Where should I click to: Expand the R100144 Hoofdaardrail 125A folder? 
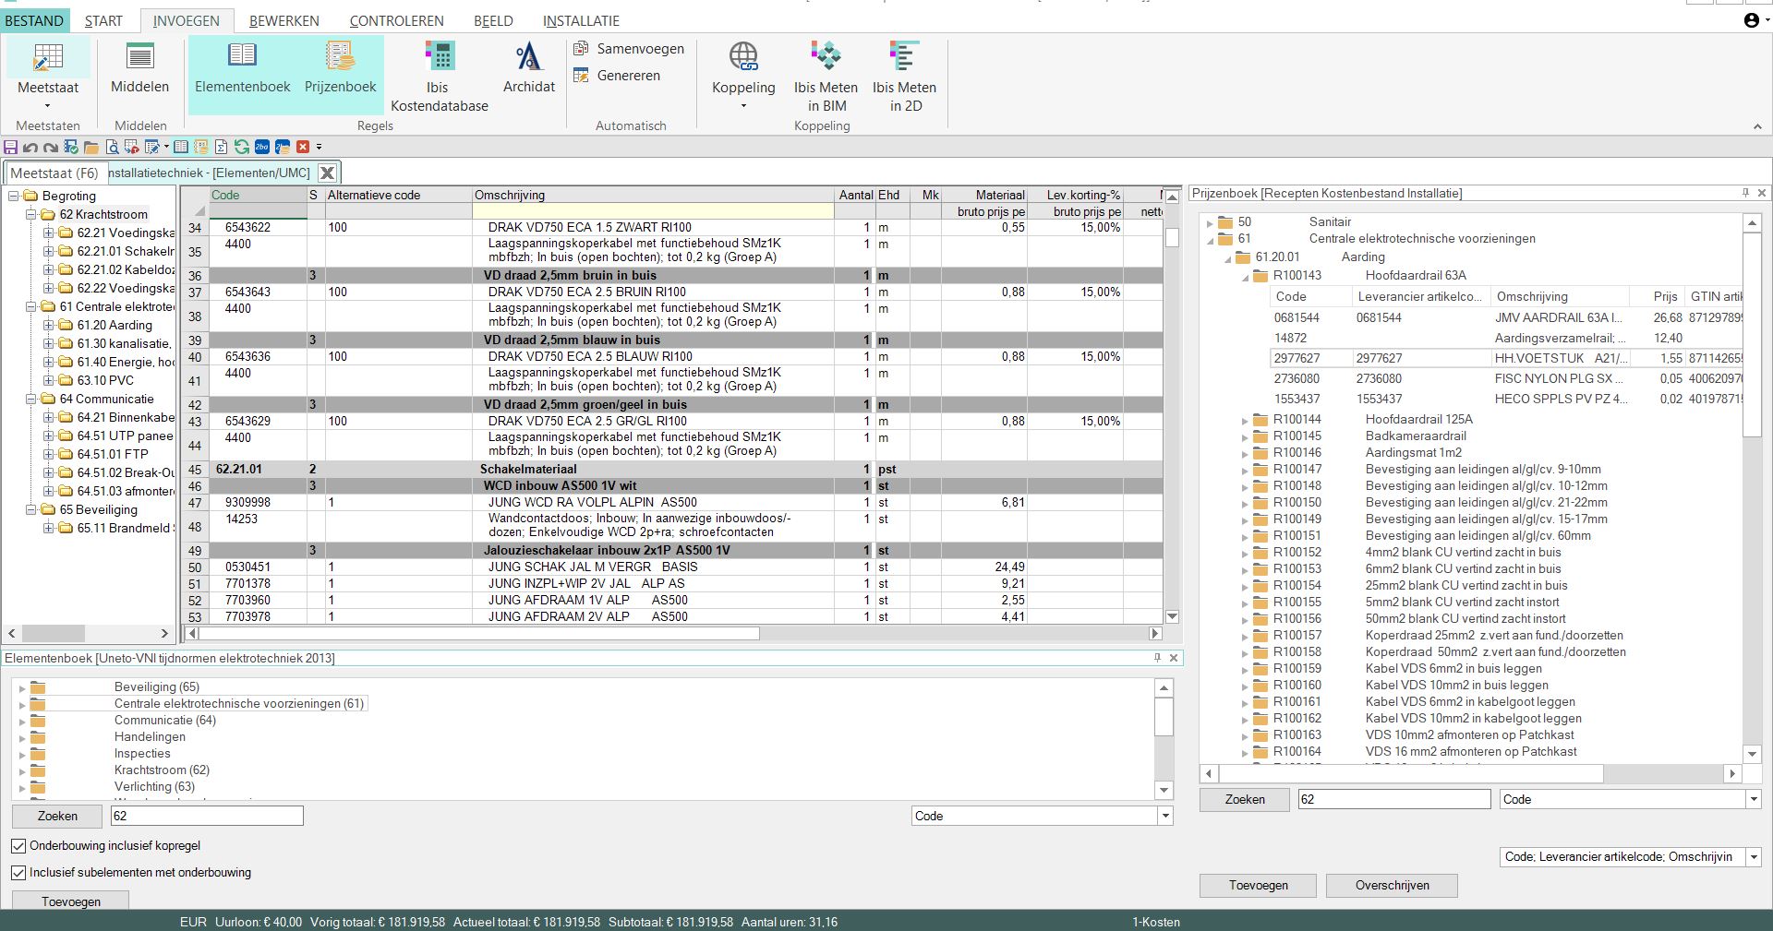pos(1245,420)
